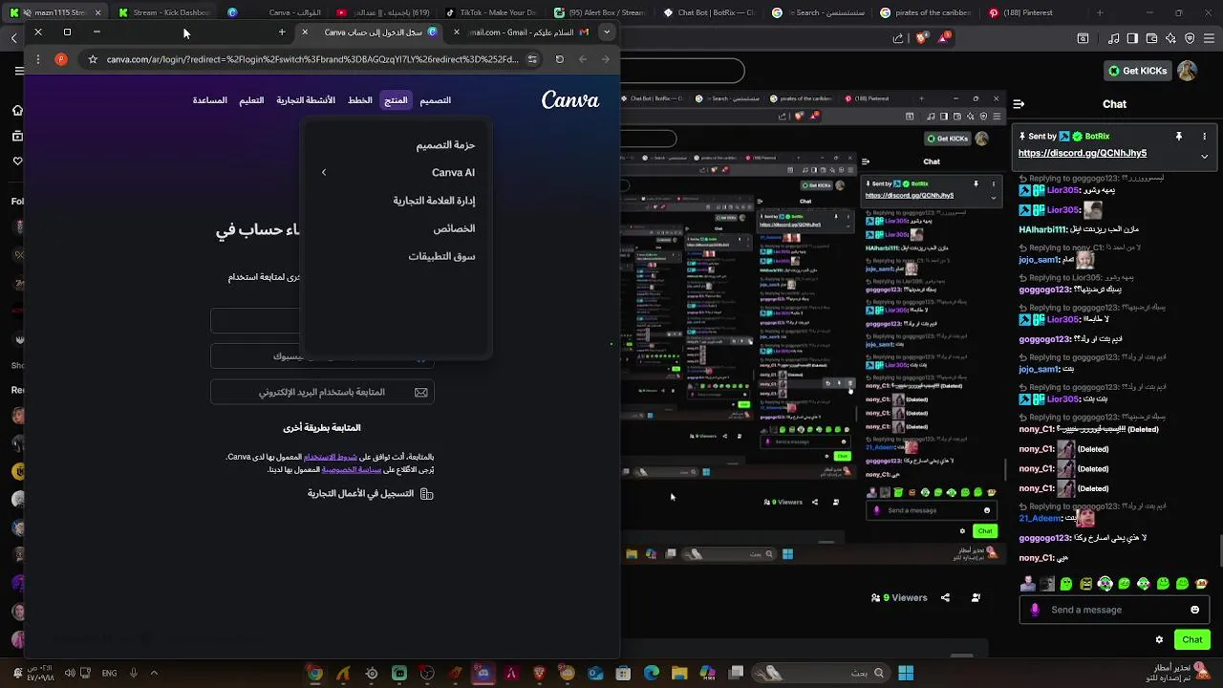Open tab search dropdown in Canva window
Viewport: 1223px width, 688px height.
click(x=607, y=32)
